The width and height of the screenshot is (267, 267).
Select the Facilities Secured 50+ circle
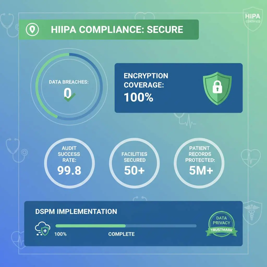pos(134,163)
